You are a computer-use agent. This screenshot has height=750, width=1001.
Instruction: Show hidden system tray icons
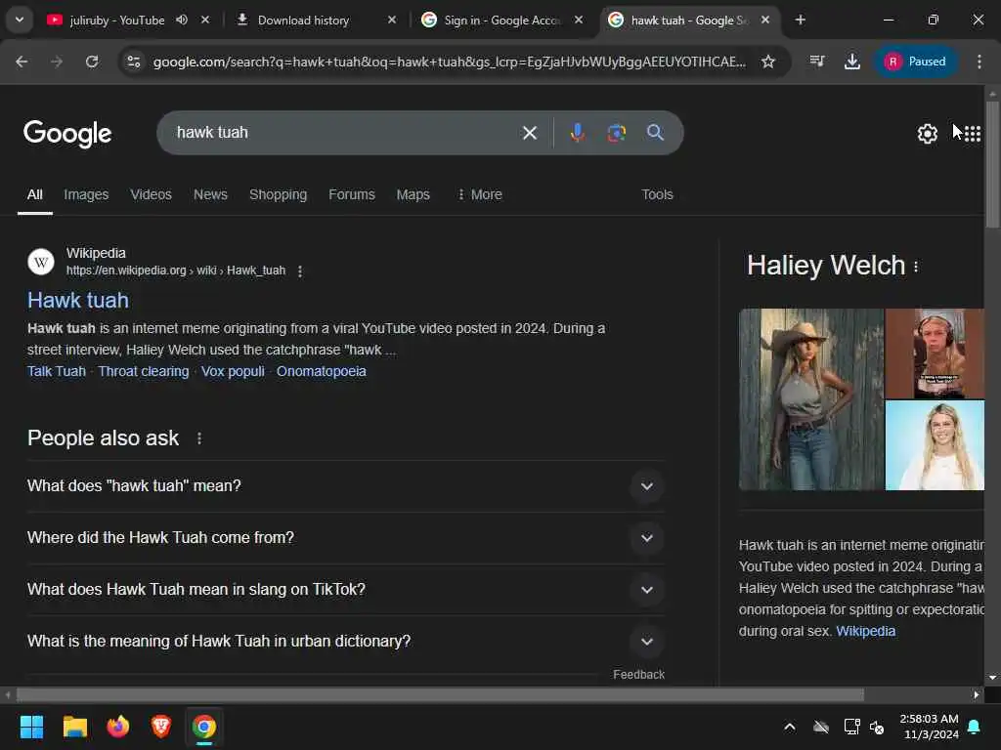pos(790,727)
